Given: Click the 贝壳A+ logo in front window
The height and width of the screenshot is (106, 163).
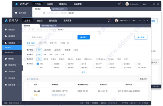Looking at the screenshot, I should coord(11,21).
